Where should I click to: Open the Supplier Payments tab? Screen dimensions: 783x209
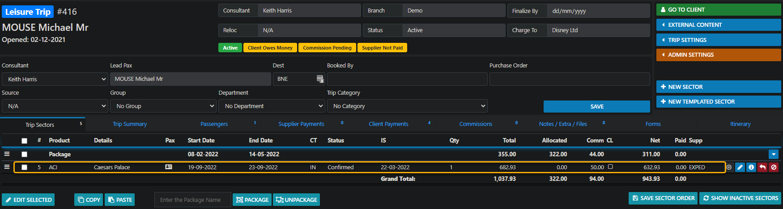coord(302,124)
